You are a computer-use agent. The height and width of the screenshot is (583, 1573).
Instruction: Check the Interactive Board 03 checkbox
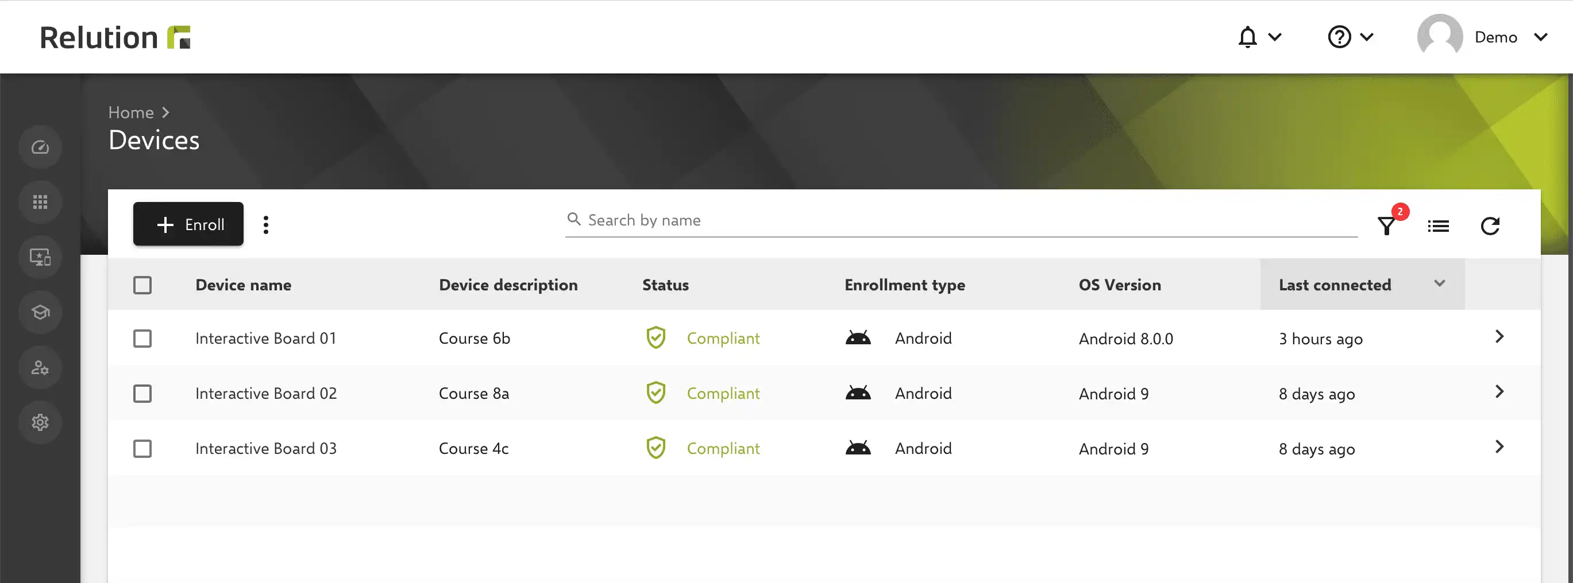[x=142, y=449]
